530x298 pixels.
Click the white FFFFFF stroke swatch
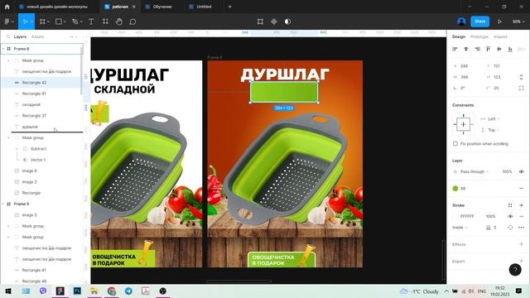click(x=455, y=216)
